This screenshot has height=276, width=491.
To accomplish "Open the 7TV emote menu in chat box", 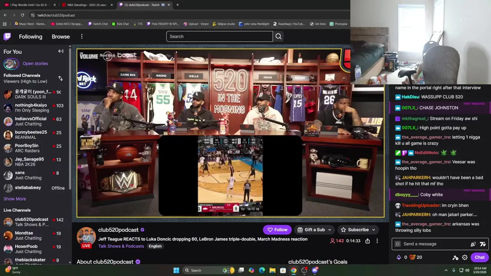I will click(x=483, y=244).
